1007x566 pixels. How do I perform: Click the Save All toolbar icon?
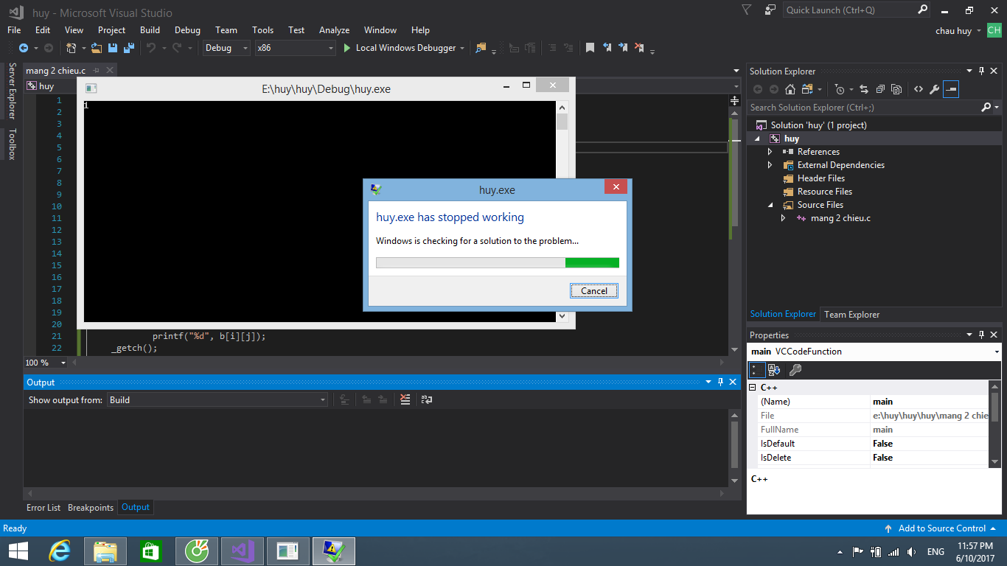point(128,48)
